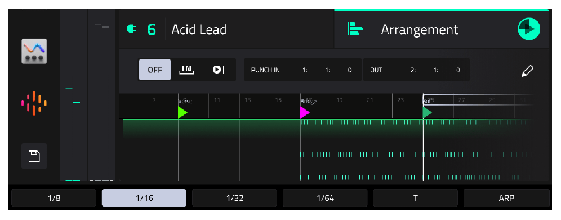Jump to the green Verse marker
Image resolution: width=561 pixels, height=220 pixels.
[182, 113]
